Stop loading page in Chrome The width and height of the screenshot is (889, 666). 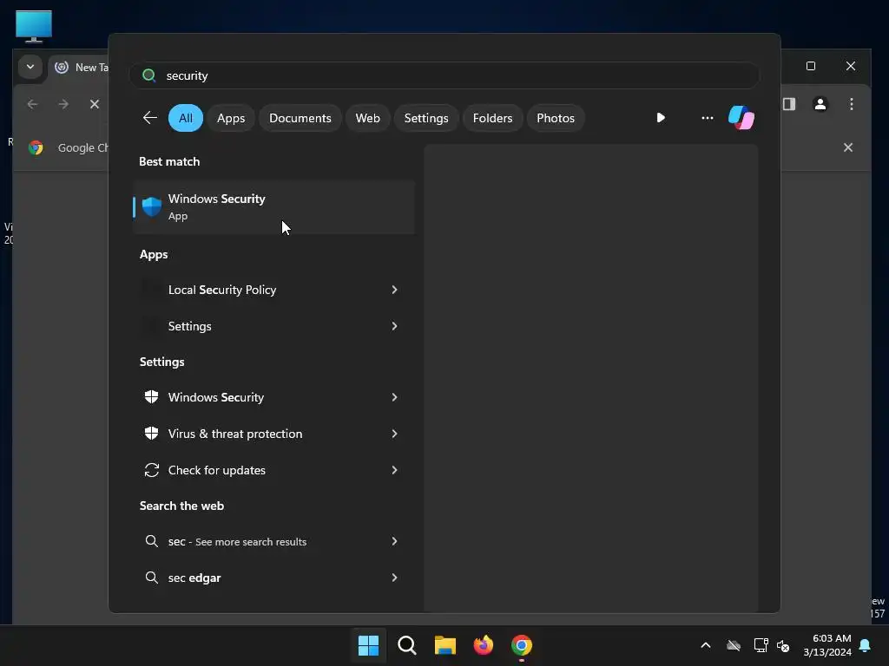click(x=95, y=104)
